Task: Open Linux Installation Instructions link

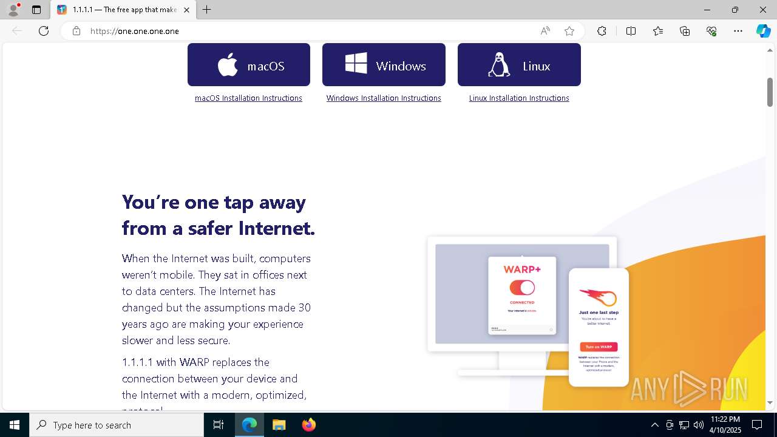Action: (519, 98)
